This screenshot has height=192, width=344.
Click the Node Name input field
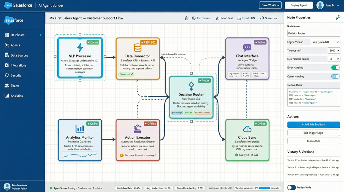pyautogui.click(x=314, y=33)
